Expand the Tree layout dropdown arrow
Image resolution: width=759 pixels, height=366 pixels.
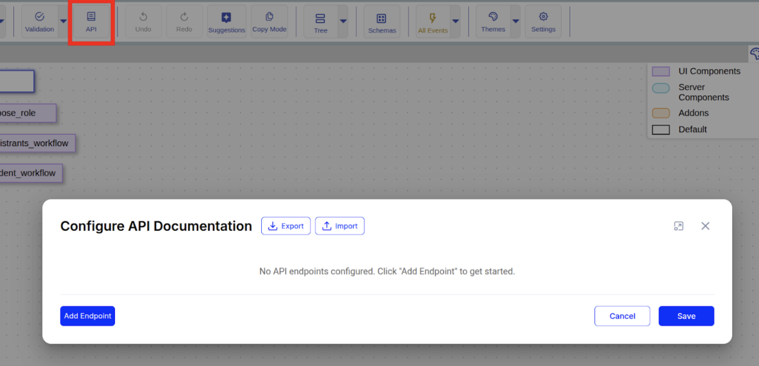point(343,22)
